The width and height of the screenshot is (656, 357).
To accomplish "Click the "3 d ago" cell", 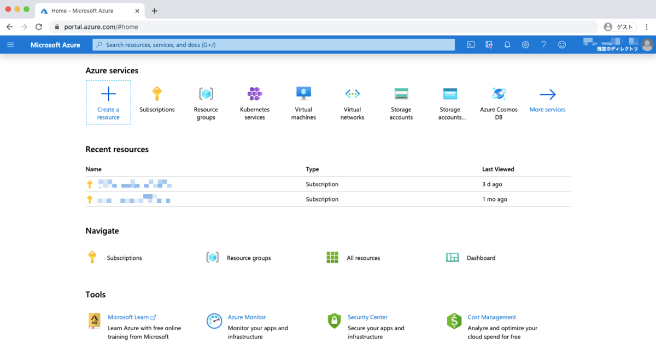I will point(493,185).
